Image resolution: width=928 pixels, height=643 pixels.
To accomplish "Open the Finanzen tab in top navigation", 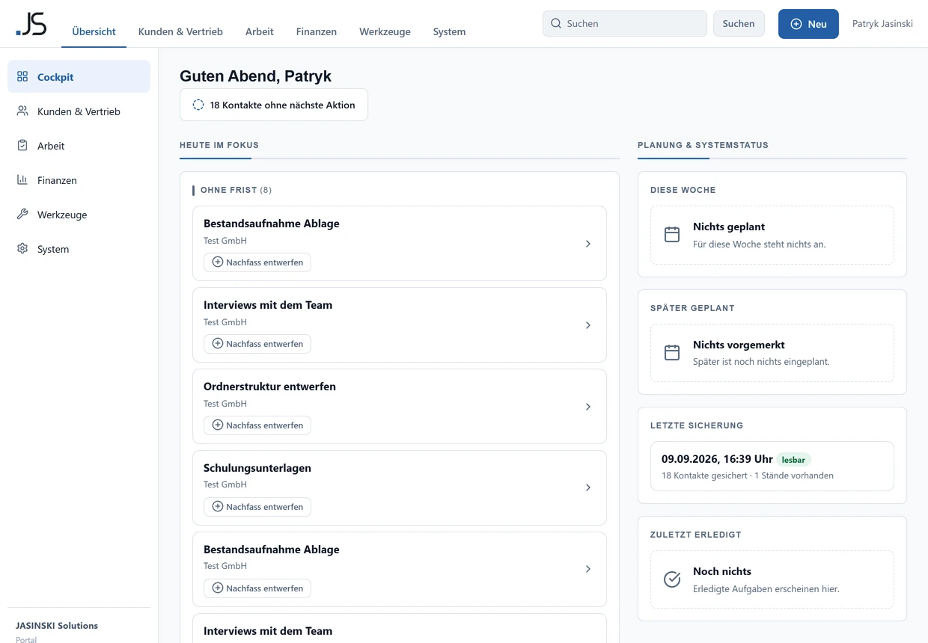I will click(317, 31).
